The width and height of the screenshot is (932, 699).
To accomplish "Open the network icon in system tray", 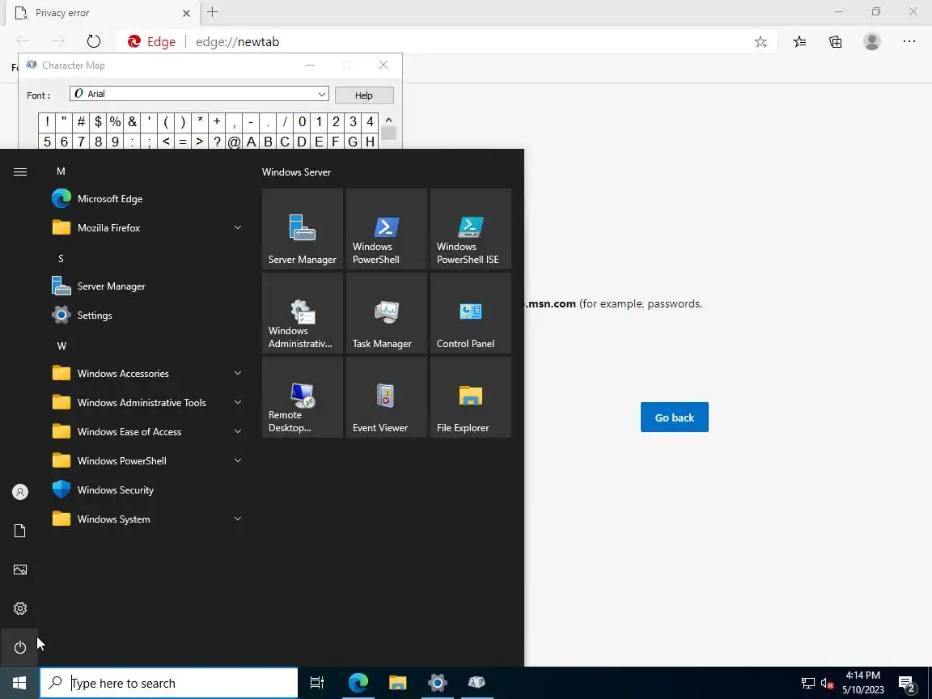I will (807, 683).
